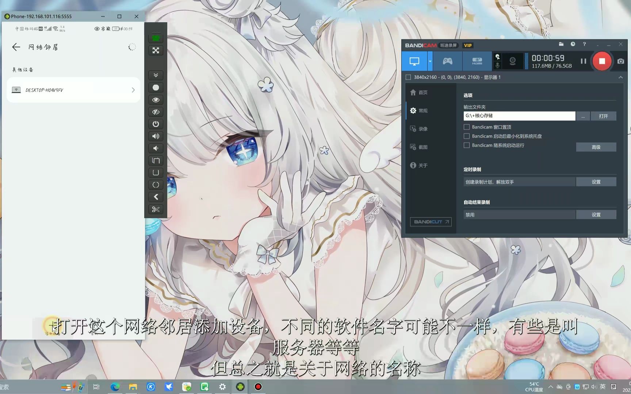
Task: Click the phone back arrow in the dark toolbar
Action: (156, 197)
